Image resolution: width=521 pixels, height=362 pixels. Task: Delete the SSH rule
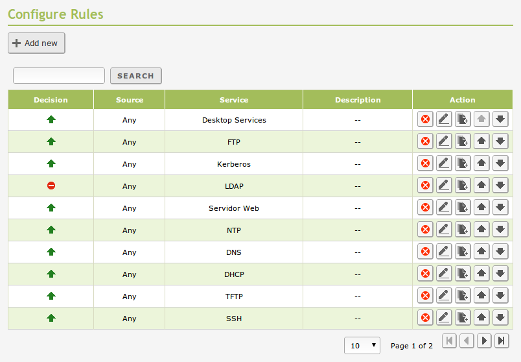click(x=425, y=318)
